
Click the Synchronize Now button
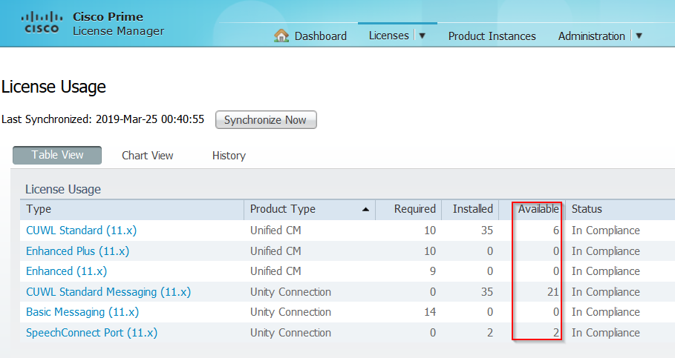[266, 120]
